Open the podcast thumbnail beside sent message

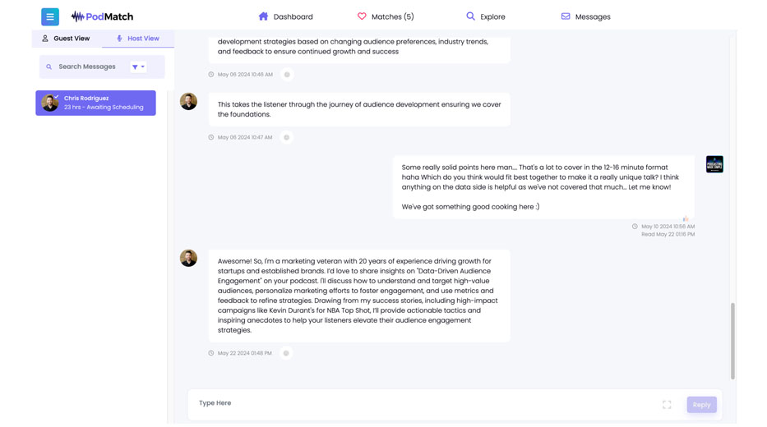(x=714, y=164)
